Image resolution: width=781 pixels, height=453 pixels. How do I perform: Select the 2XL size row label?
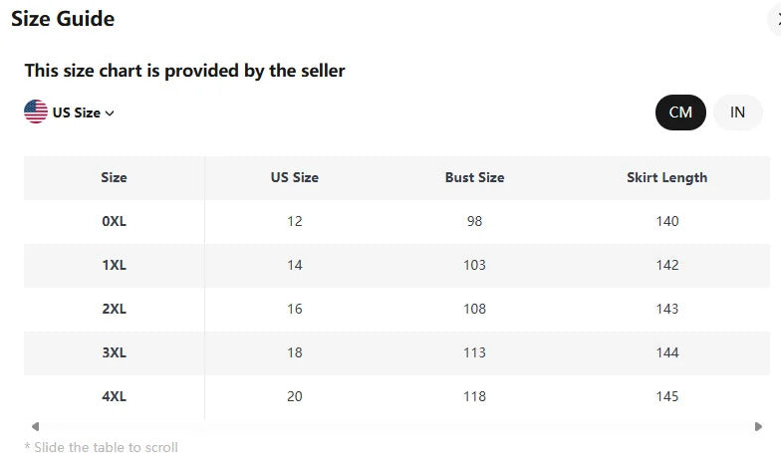pos(114,309)
